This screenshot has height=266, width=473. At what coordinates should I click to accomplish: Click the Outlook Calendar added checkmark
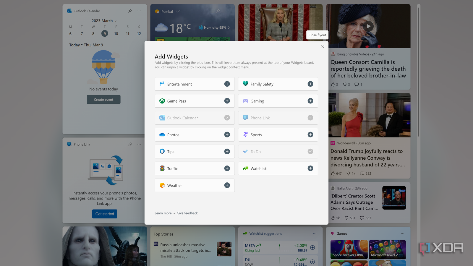(x=227, y=118)
